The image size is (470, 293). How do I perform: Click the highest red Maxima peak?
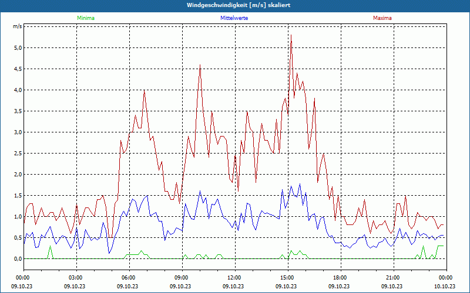click(291, 36)
